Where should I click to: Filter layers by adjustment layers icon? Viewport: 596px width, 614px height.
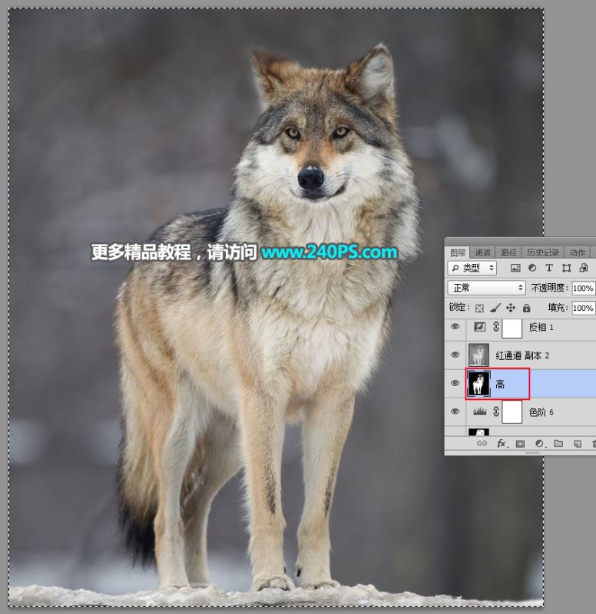(x=532, y=268)
